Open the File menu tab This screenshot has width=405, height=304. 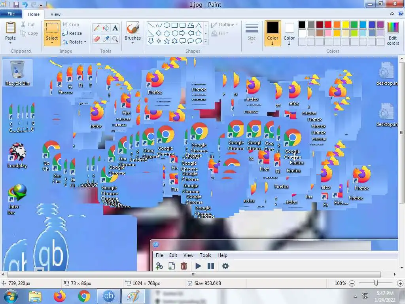pos(11,14)
